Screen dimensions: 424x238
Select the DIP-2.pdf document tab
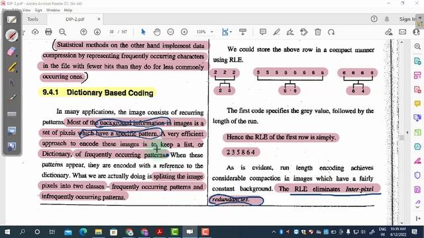(75, 19)
